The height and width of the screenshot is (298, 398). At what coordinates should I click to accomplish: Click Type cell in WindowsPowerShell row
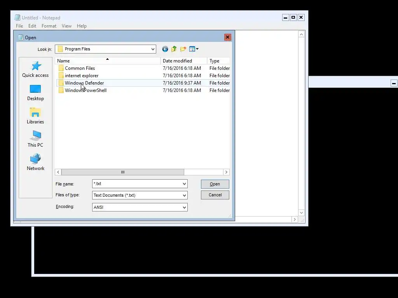coord(220,90)
